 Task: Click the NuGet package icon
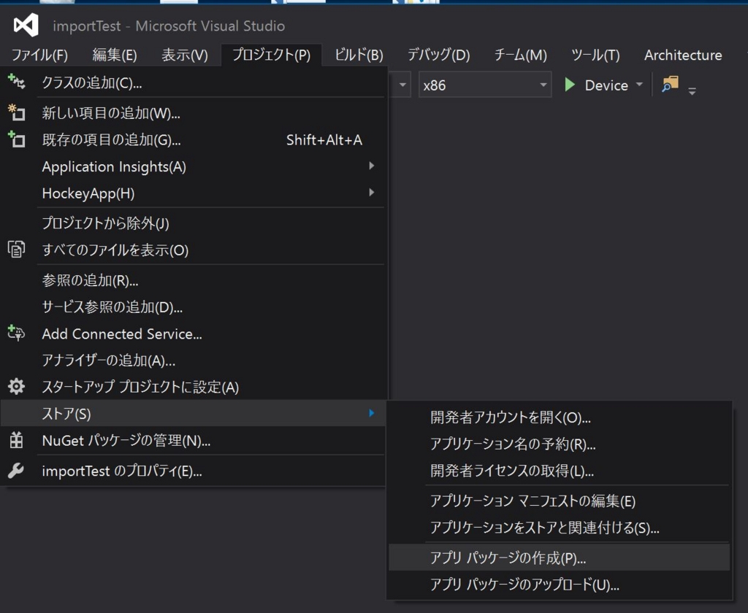tap(16, 440)
